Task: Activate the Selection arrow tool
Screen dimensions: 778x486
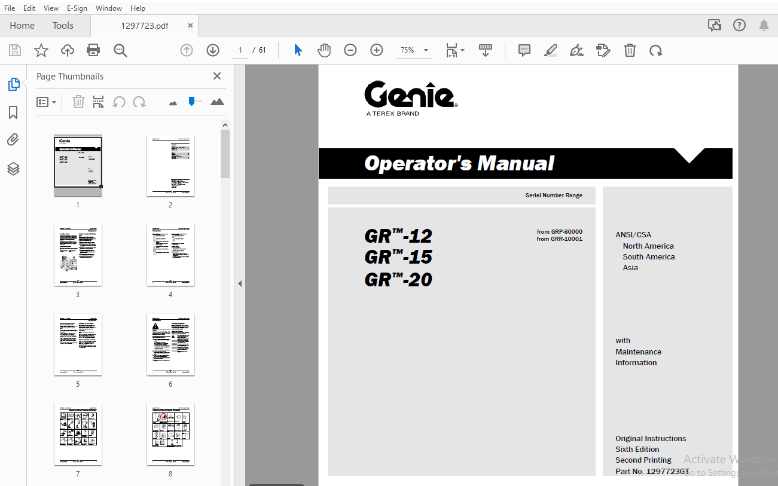Action: [x=298, y=50]
